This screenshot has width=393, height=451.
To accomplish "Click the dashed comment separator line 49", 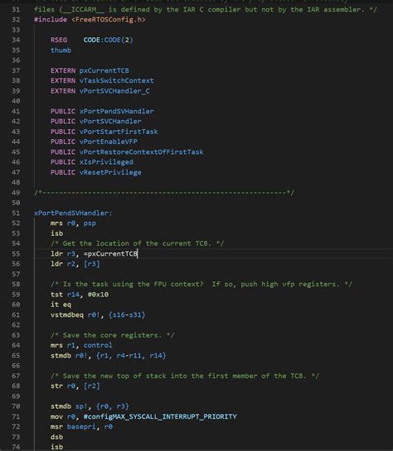I will click(164, 193).
